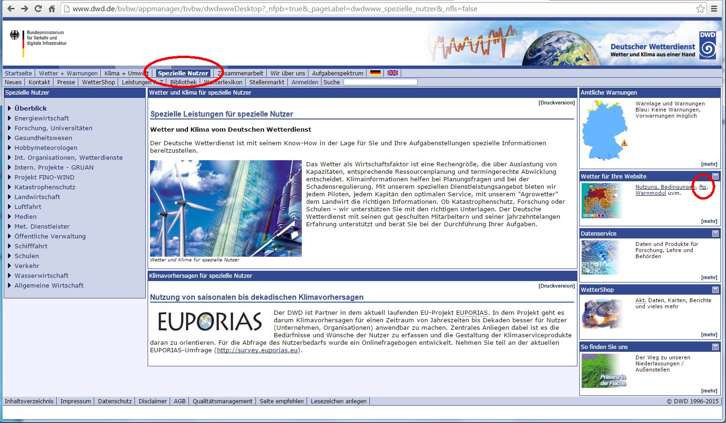726x423 pixels.
Task: Open the Wir über uns menu
Action: tap(288, 73)
